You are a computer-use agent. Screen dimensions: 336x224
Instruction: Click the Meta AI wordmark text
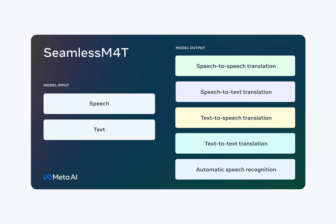(x=65, y=177)
